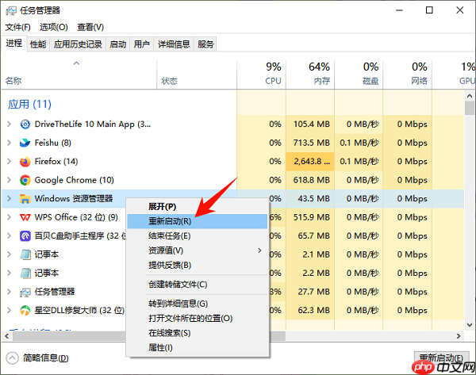The width and height of the screenshot is (476, 375).
Task: Click the 星空DLL修复大师 process icon
Action: pos(25,310)
